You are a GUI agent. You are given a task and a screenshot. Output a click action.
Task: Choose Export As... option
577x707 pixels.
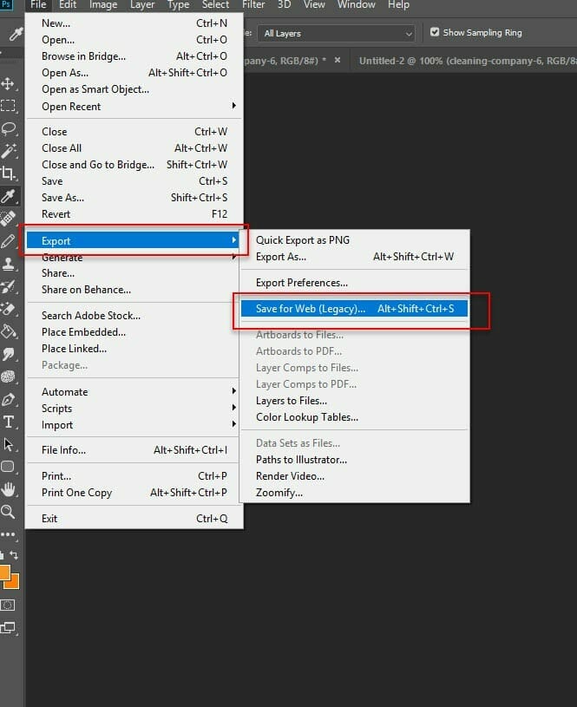click(x=354, y=257)
